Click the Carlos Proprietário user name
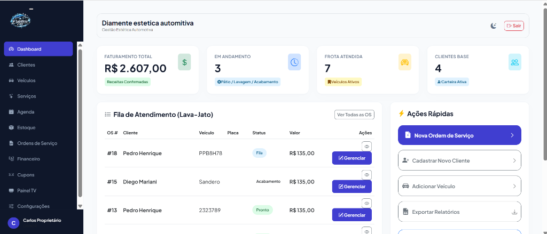 (42, 220)
